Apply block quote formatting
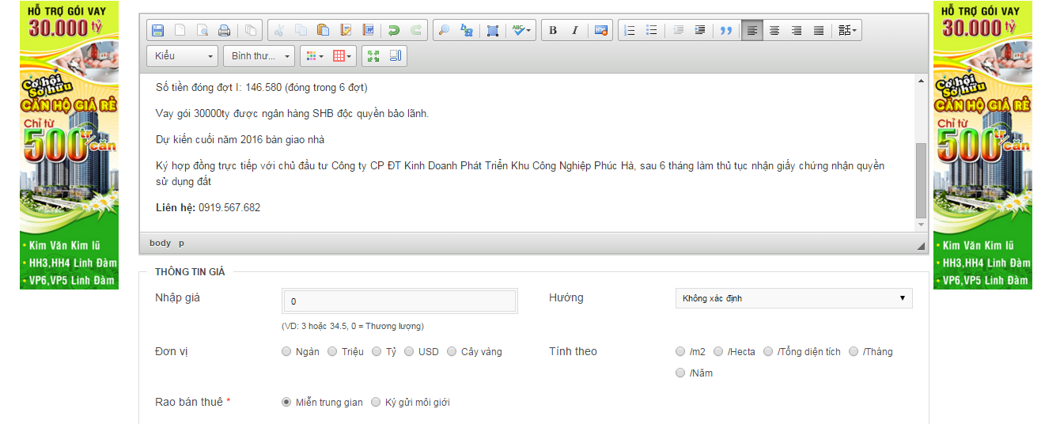The height and width of the screenshot is (424, 1060). click(726, 31)
